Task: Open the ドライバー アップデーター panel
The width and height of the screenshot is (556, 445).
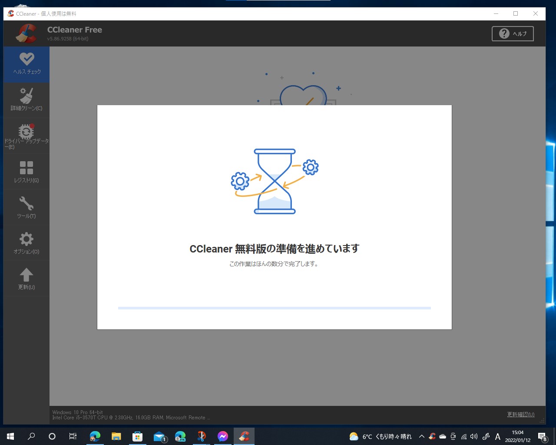Action: pyautogui.click(x=26, y=135)
